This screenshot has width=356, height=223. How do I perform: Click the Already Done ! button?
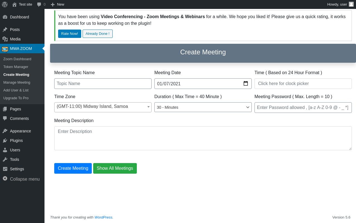pyautogui.click(x=98, y=34)
